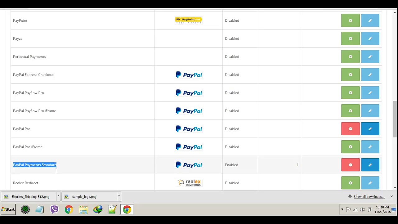Open downloaded file sample_logo.png
This screenshot has height=224, width=398.
89,197
